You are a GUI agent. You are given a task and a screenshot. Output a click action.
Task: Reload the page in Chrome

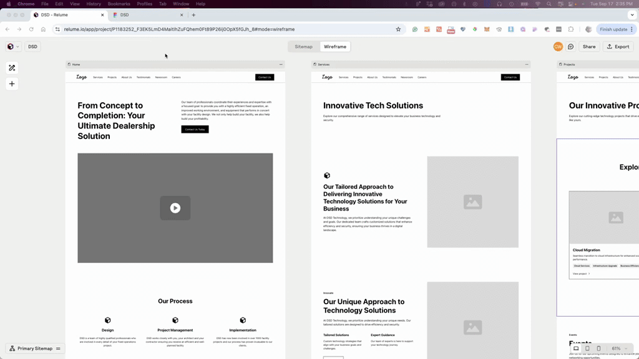(x=31, y=29)
